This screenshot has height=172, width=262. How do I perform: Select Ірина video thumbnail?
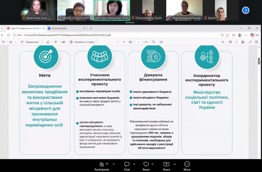pyautogui.click(x=220, y=10)
